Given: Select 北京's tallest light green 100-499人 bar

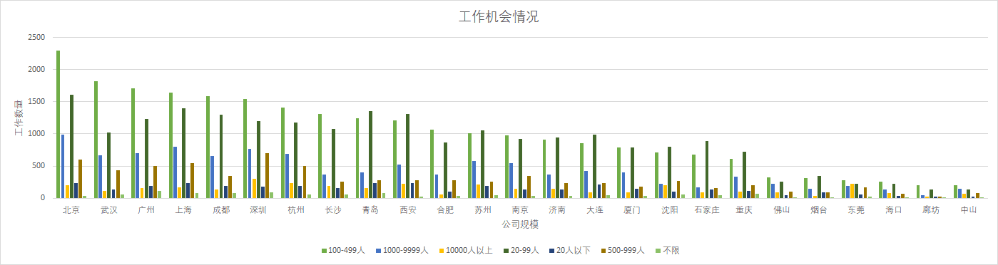Looking at the screenshot, I should (x=58, y=124).
